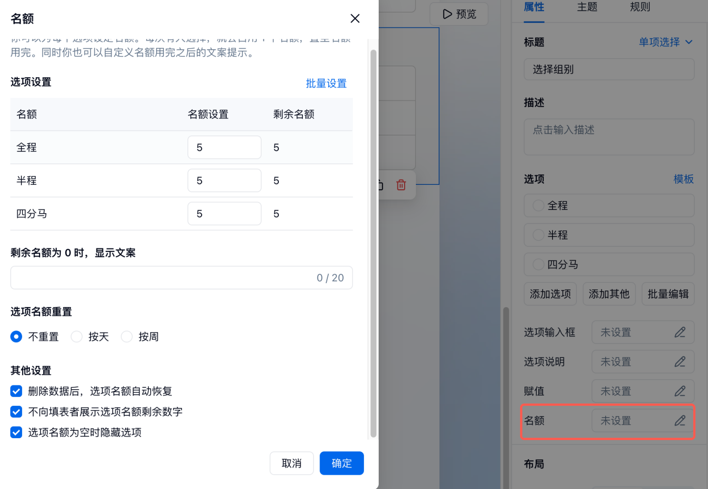Click the edit pencil for 选项输入框
This screenshot has width=708, height=489.
click(x=680, y=333)
